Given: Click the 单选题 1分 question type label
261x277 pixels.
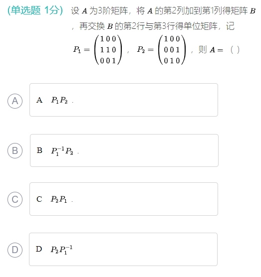Looking at the screenshot, I should [35, 10].
